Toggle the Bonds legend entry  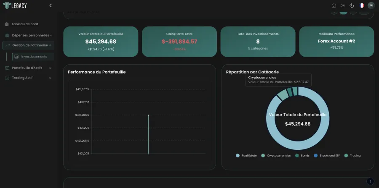302,156
